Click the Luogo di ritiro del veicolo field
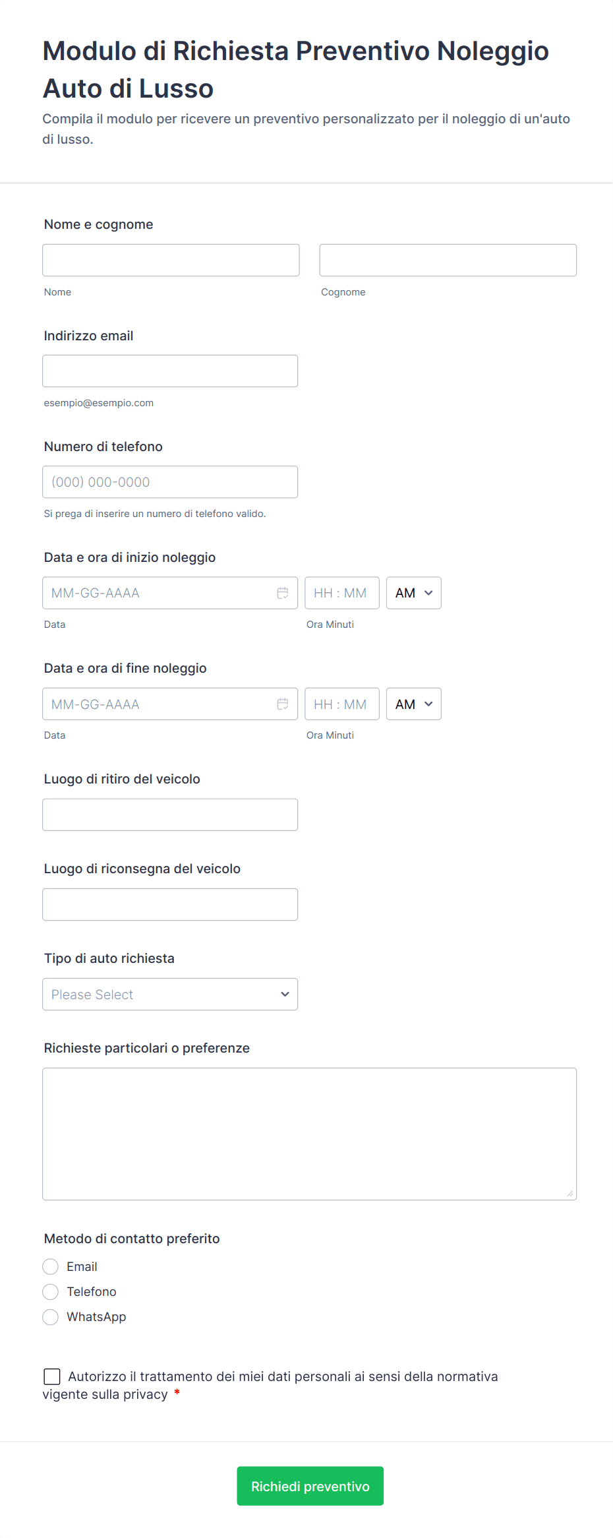Image resolution: width=613 pixels, height=1538 pixels. coord(170,815)
